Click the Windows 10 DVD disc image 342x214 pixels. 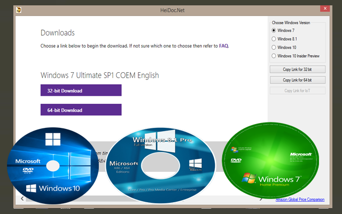[x=53, y=166]
